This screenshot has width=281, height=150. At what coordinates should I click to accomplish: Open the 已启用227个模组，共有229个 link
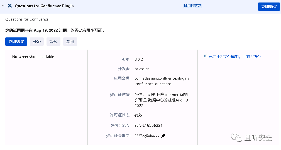point(234,57)
